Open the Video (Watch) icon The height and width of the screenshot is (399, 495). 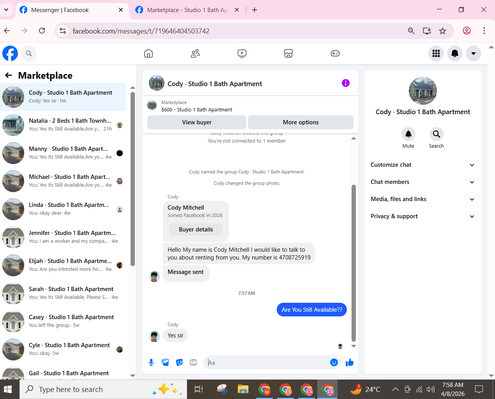pyautogui.click(x=242, y=53)
